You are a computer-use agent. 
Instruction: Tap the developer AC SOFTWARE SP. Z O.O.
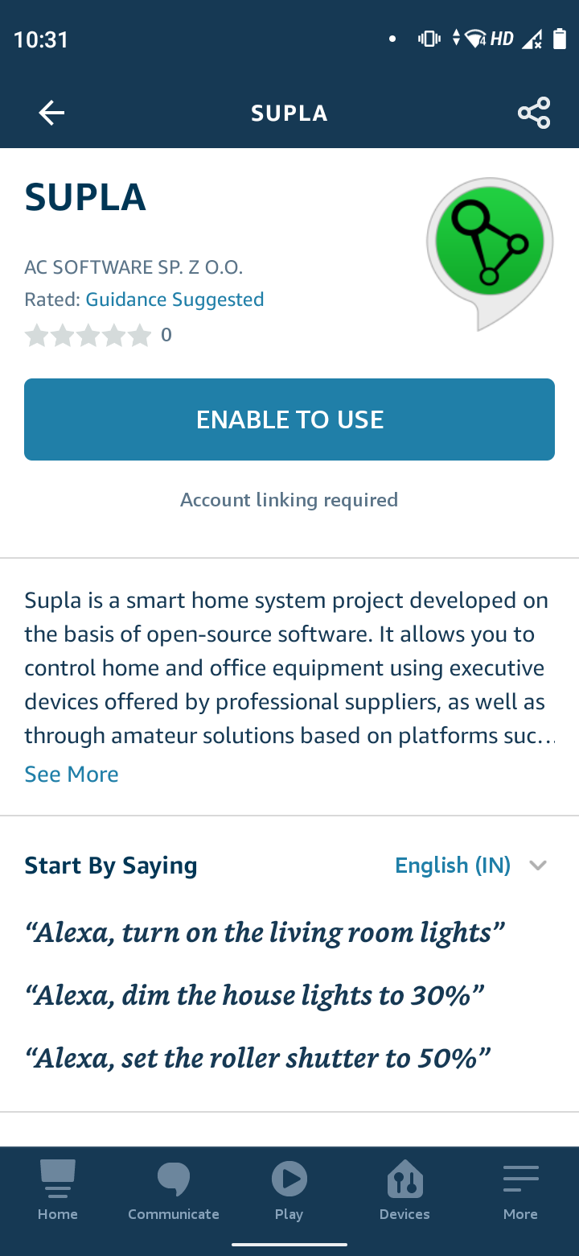pyautogui.click(x=133, y=266)
